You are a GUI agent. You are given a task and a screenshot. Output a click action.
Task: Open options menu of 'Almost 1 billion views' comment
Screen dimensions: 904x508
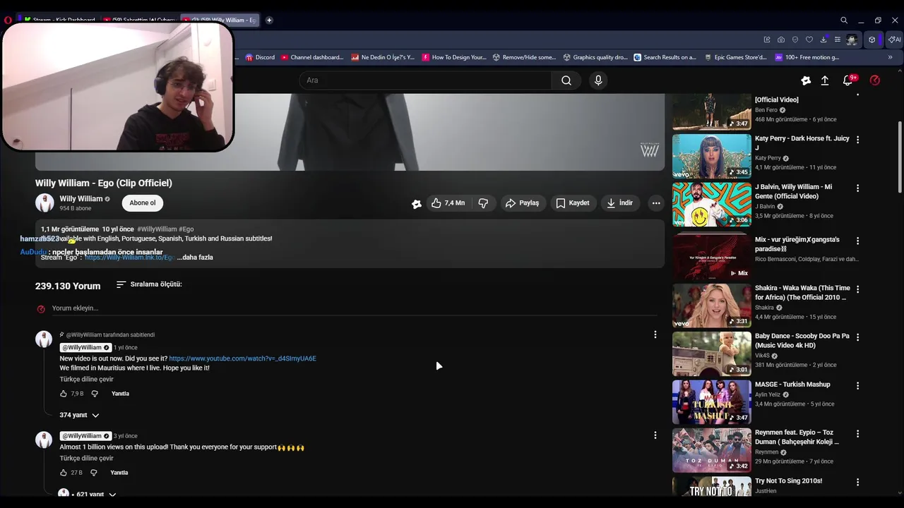pyautogui.click(x=655, y=435)
